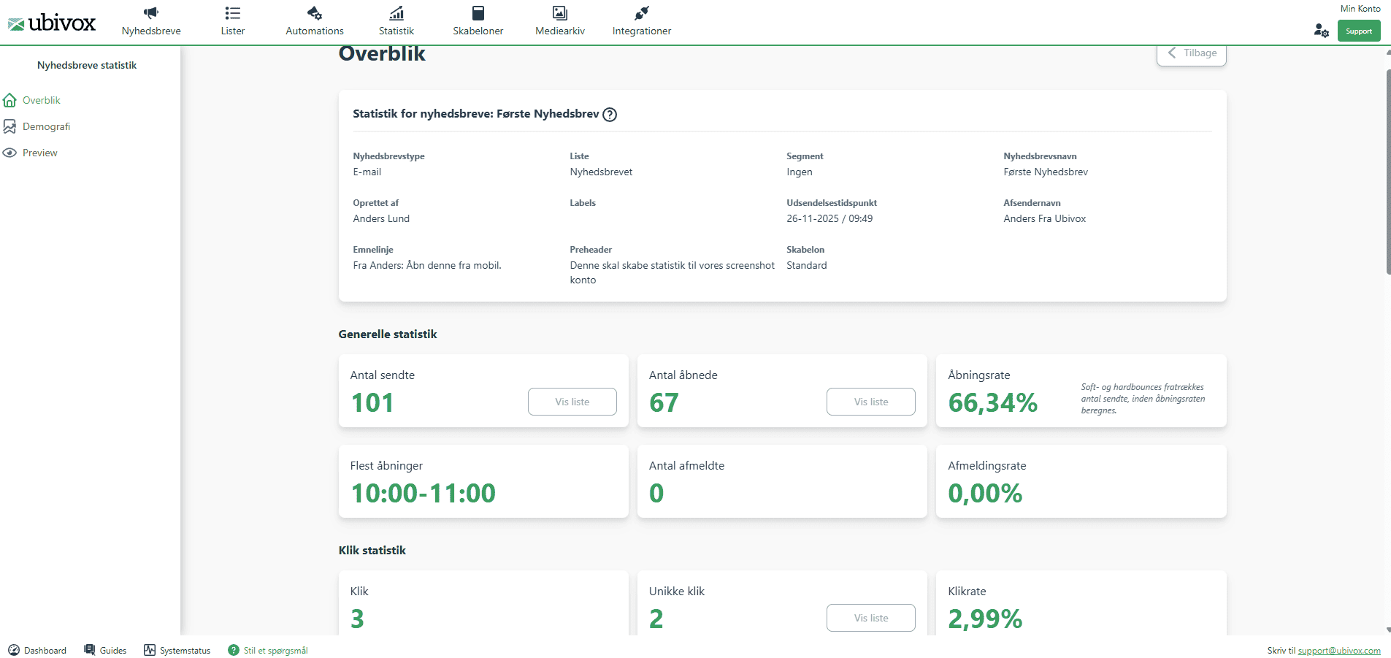Show list for Antal åbnede
1391x658 pixels.
pyautogui.click(x=871, y=402)
